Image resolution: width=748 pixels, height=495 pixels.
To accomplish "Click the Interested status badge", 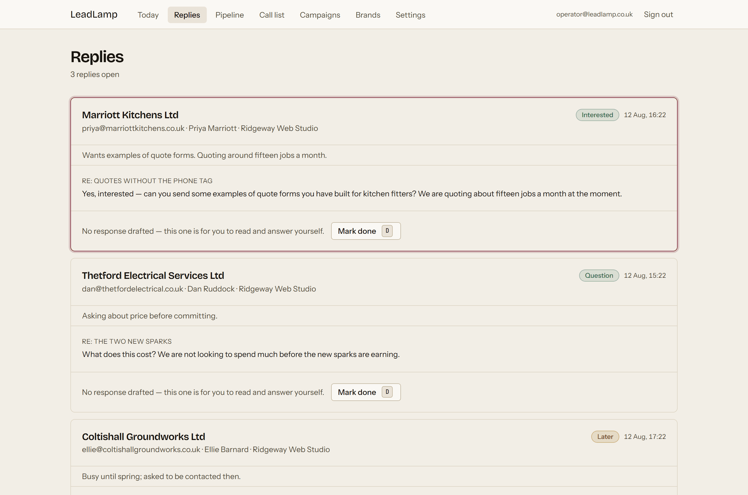I will click(x=597, y=115).
